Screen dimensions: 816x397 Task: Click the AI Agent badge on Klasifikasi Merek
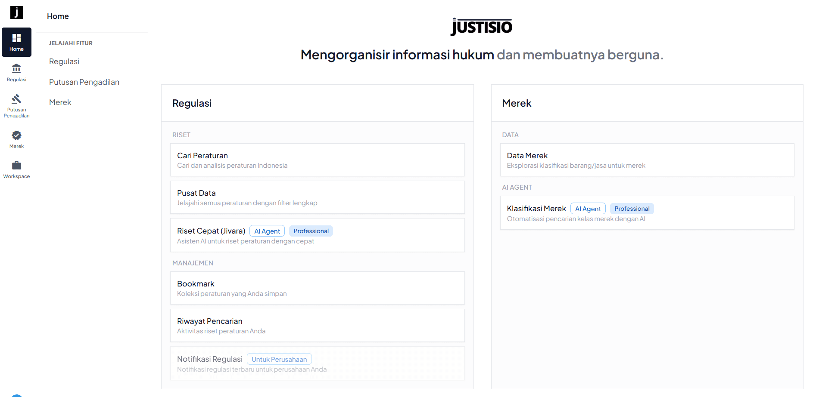pyautogui.click(x=588, y=209)
